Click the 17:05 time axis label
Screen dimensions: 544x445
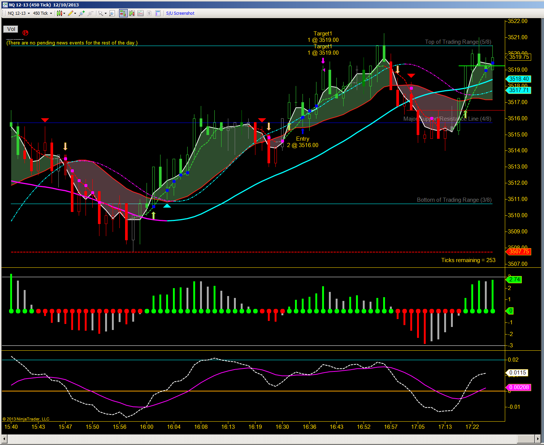(418, 427)
